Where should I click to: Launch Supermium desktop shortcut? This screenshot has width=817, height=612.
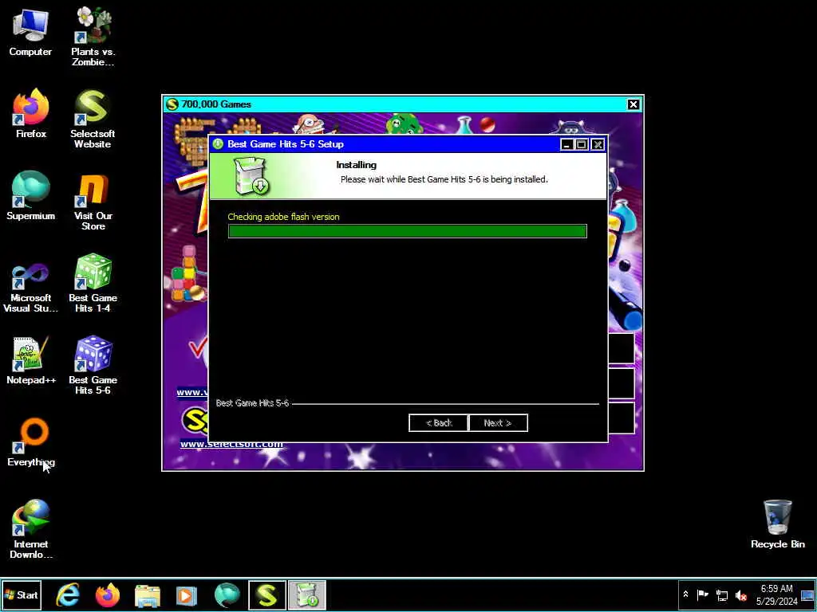30,196
